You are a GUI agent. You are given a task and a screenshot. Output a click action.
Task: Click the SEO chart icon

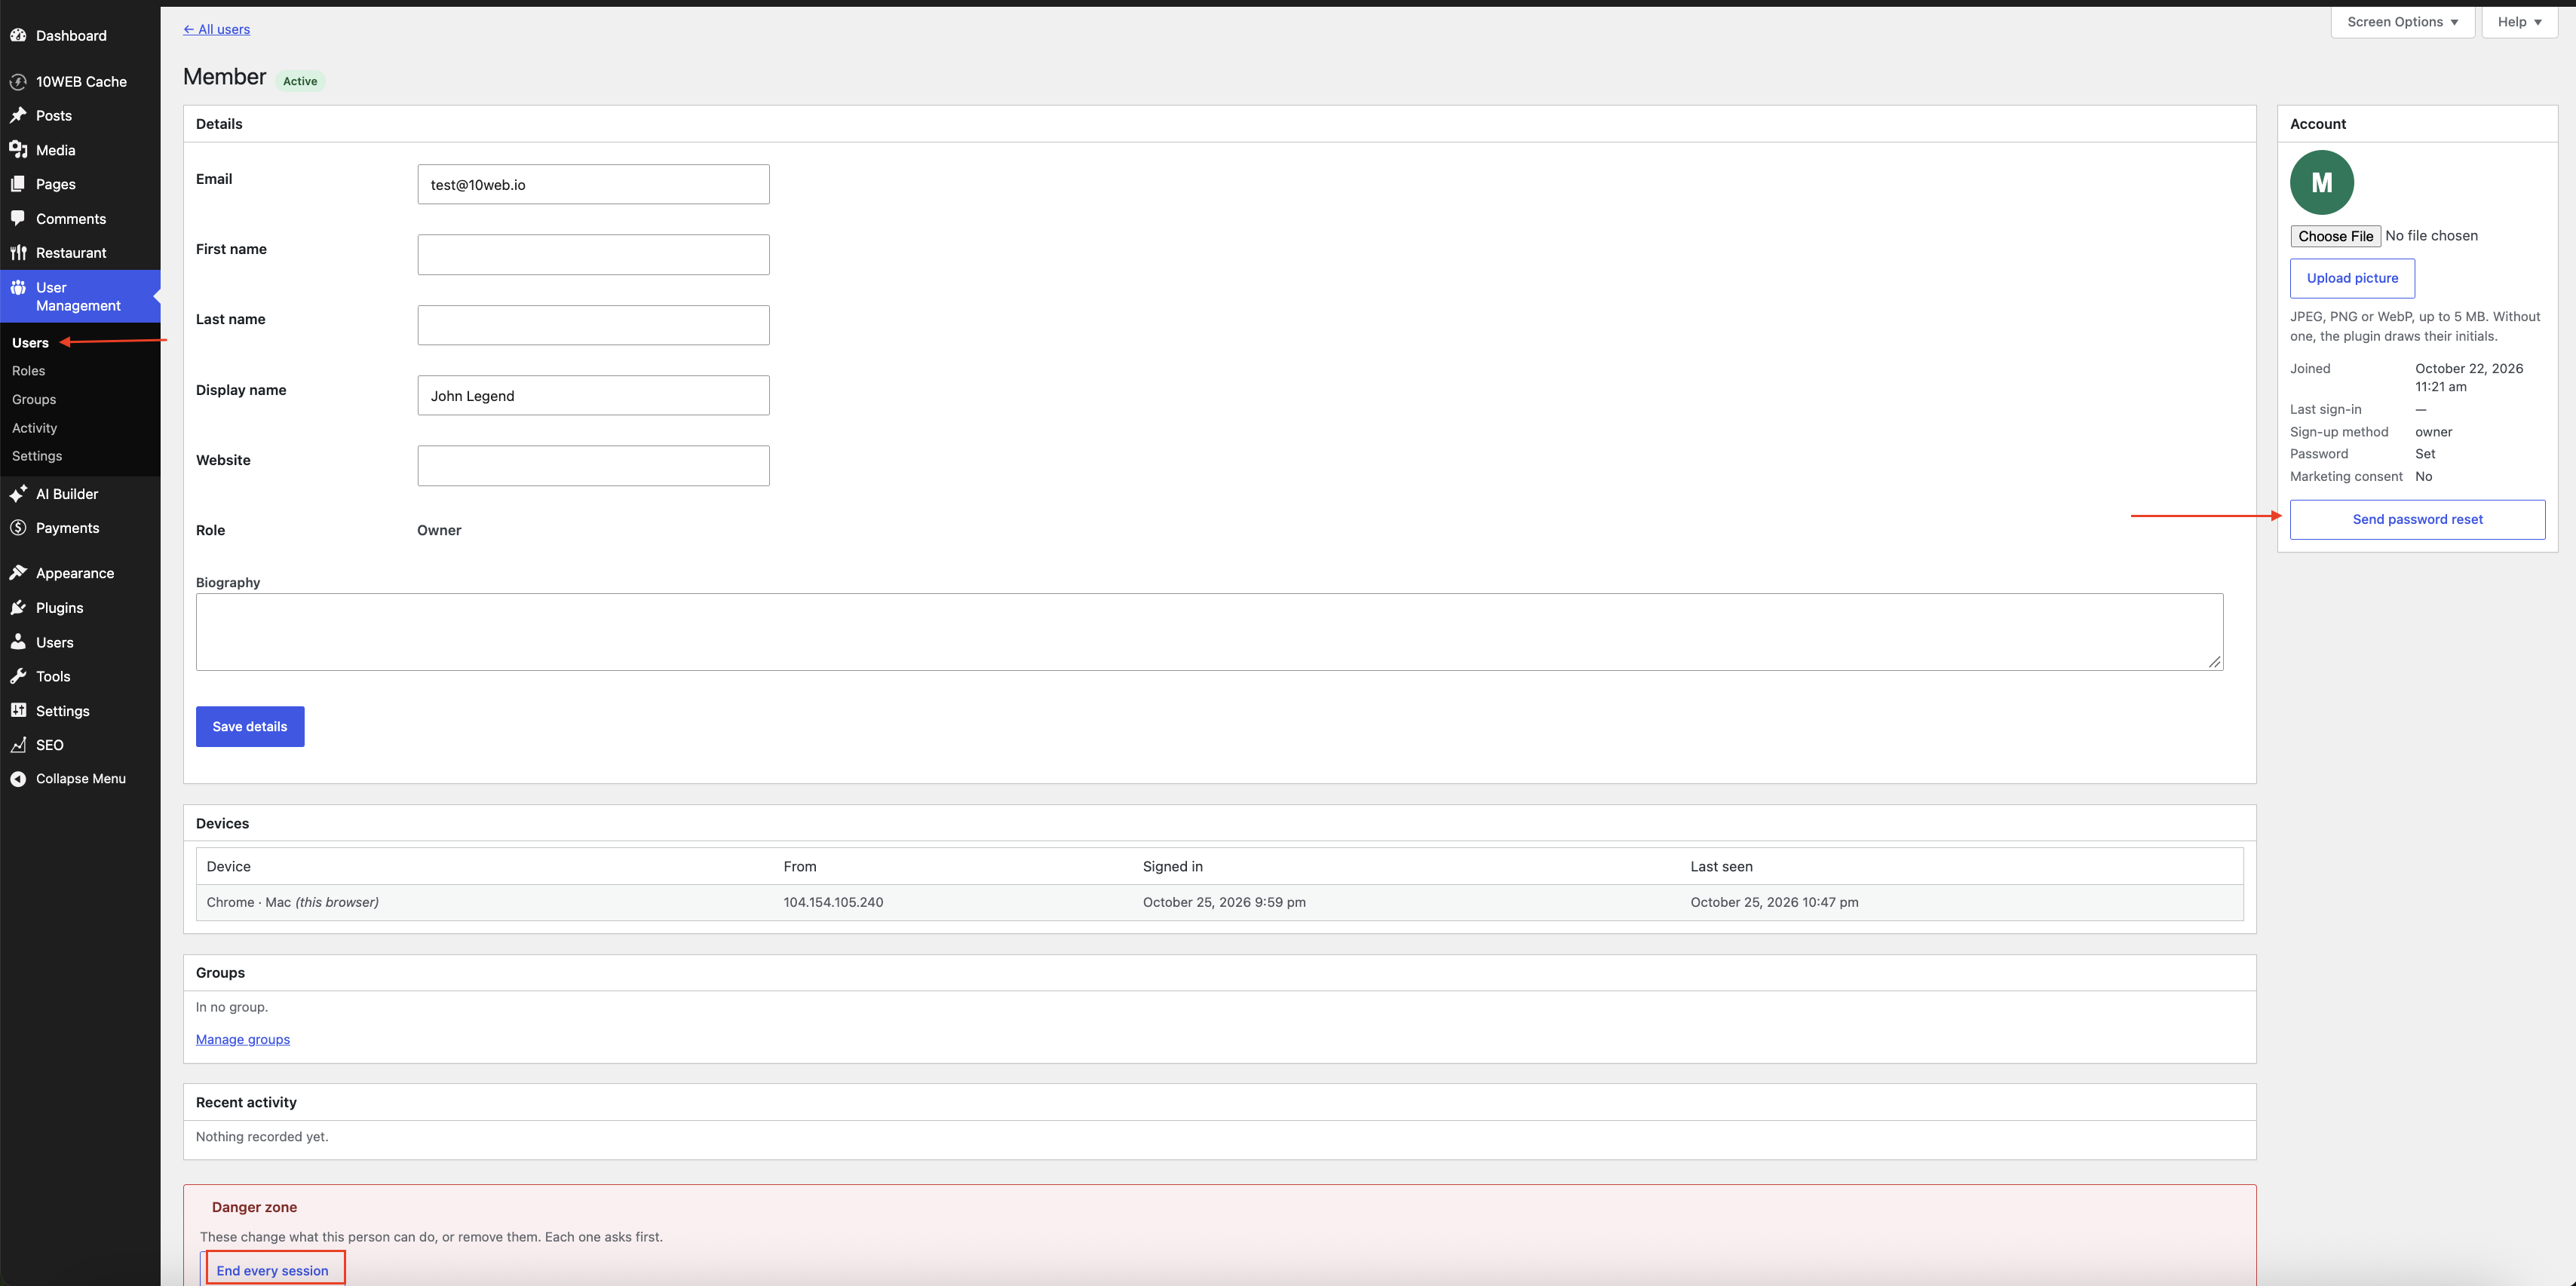tap(18, 745)
